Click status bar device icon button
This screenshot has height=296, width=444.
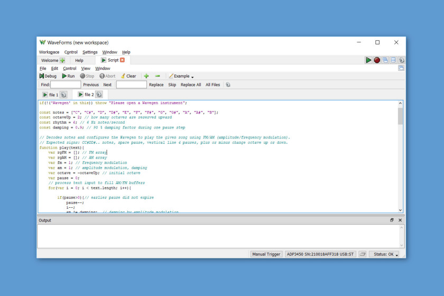[x=363, y=254]
